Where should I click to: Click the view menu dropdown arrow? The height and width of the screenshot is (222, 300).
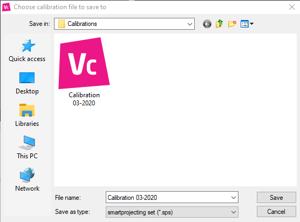pos(252,24)
